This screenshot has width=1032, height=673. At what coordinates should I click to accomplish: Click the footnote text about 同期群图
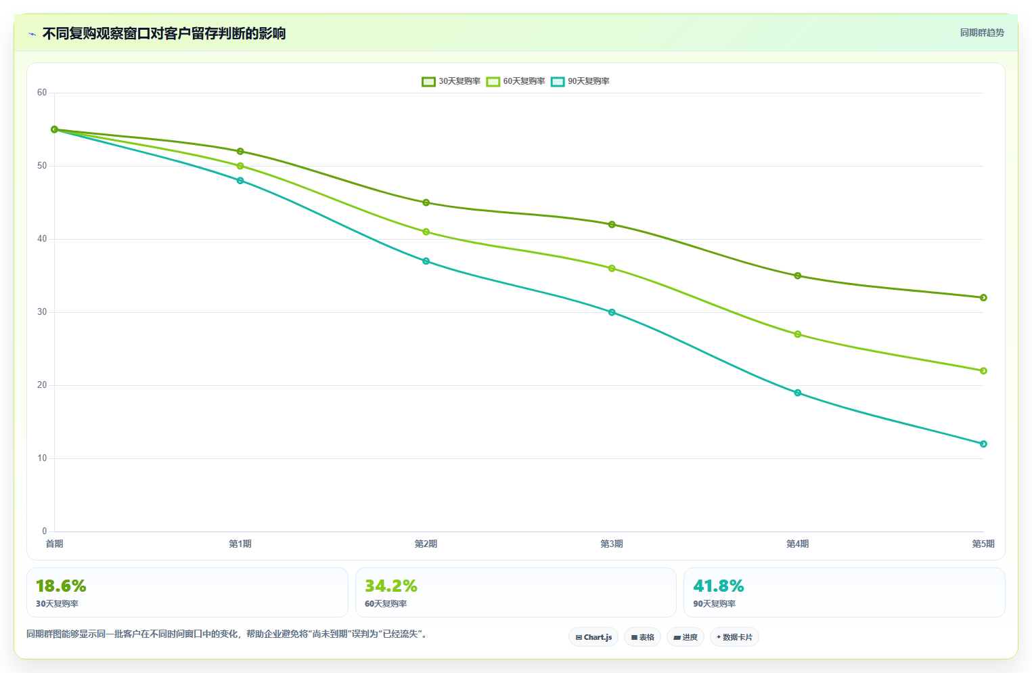[x=228, y=634]
